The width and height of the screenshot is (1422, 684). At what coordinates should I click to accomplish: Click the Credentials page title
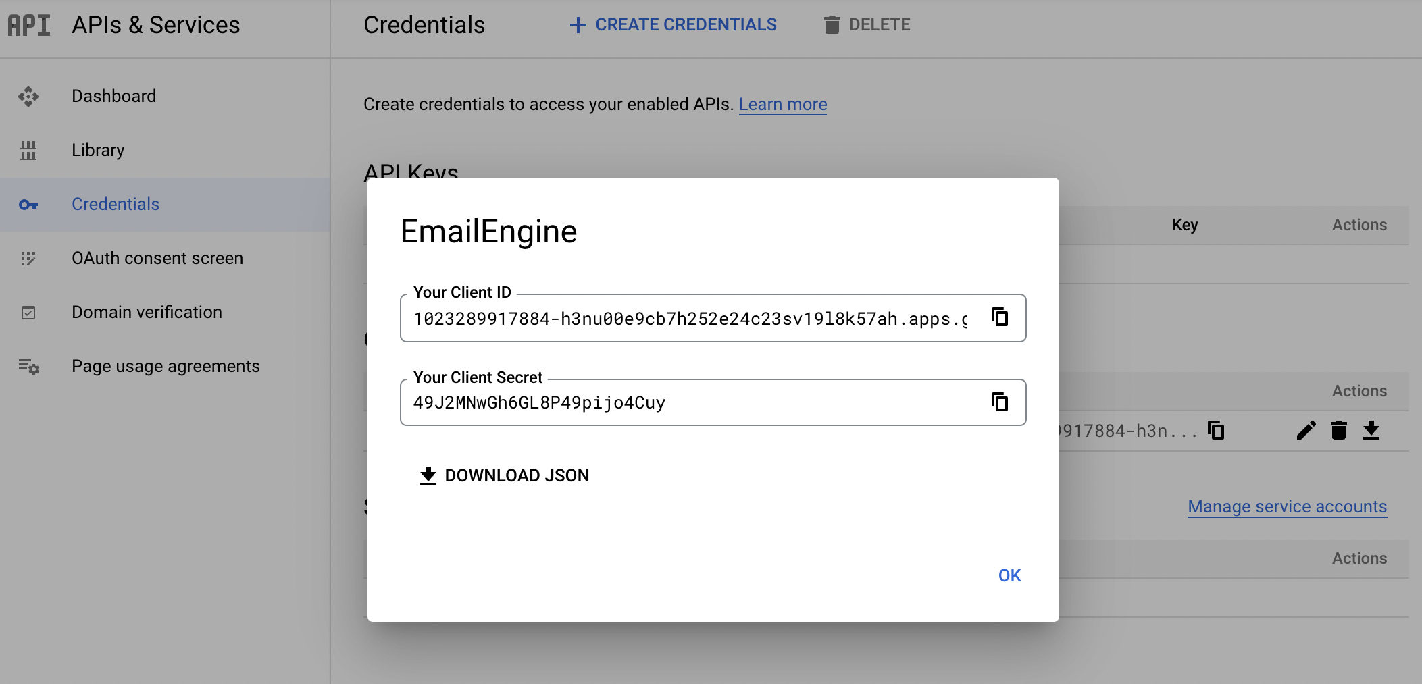[424, 25]
